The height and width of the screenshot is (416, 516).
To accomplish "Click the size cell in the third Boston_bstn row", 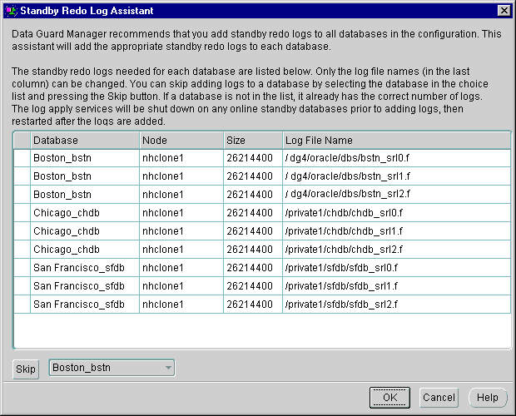I will point(252,194).
